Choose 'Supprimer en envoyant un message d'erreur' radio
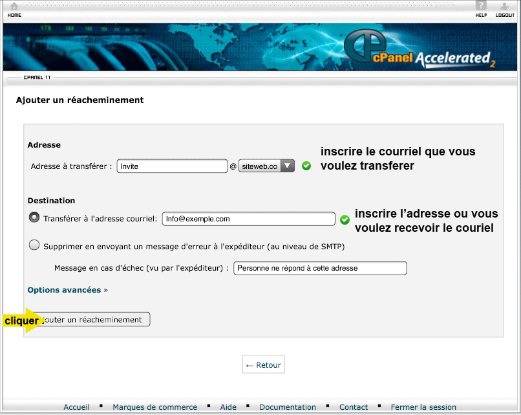 pyautogui.click(x=34, y=245)
